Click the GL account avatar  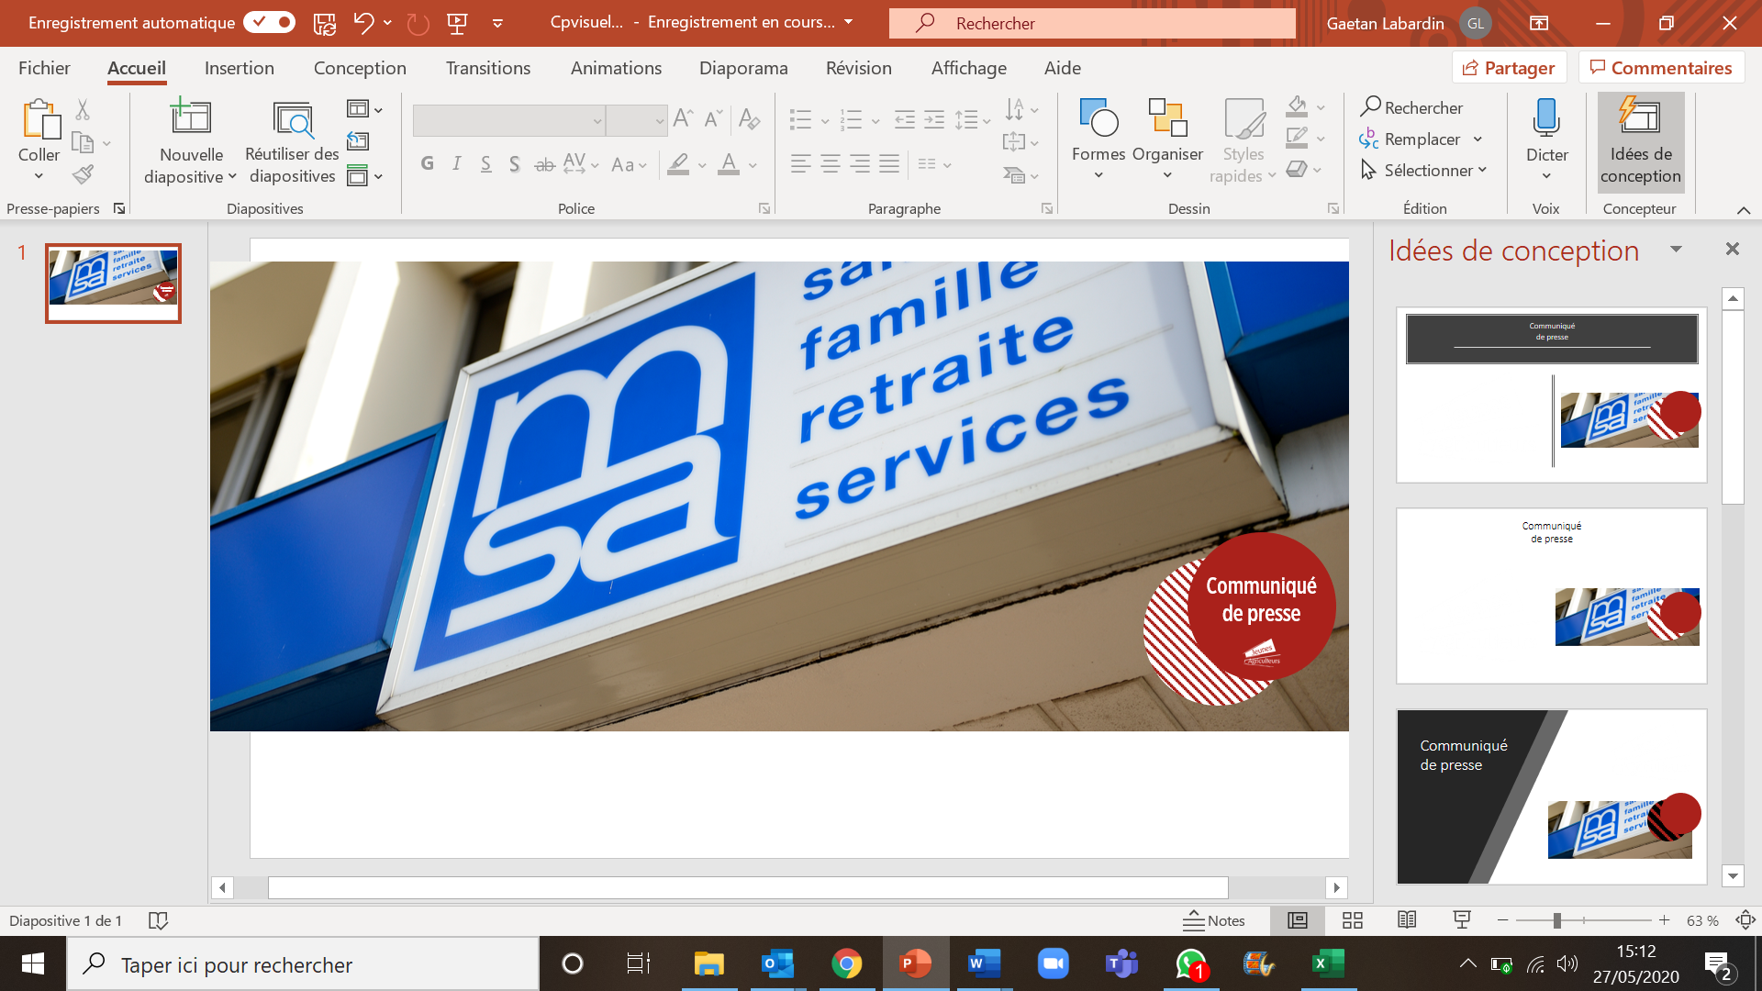click(x=1476, y=24)
